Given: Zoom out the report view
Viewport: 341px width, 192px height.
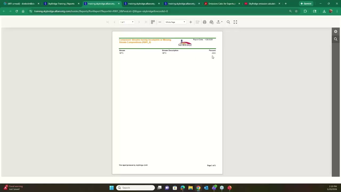Looking at the screenshot, I should (x=160, y=22).
